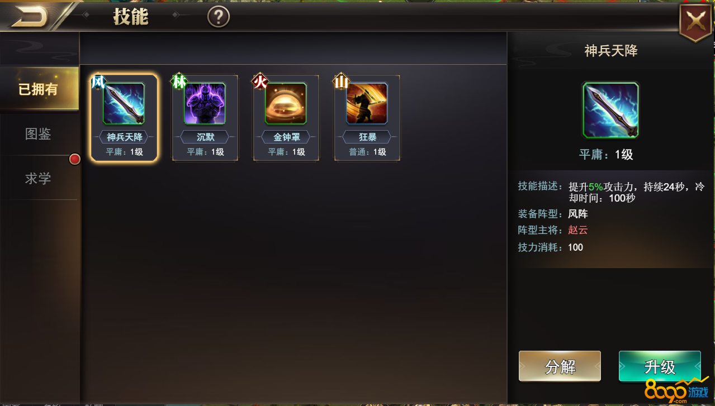Screen dimensions: 715x406
Task: Click the 赵云 formation general link
Action: click(577, 230)
